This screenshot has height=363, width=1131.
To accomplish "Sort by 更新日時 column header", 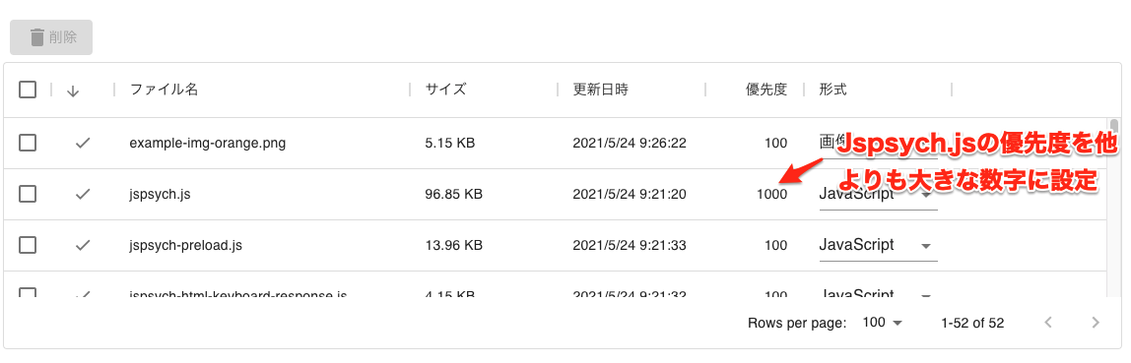I will pyautogui.click(x=600, y=91).
